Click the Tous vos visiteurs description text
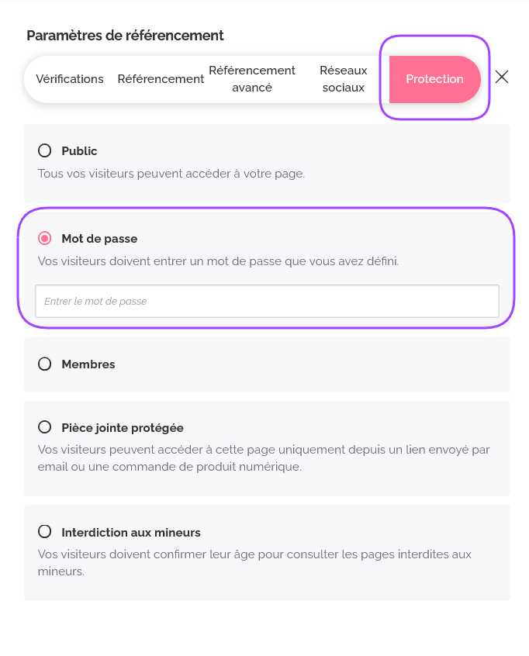529x656 pixels. point(171,174)
